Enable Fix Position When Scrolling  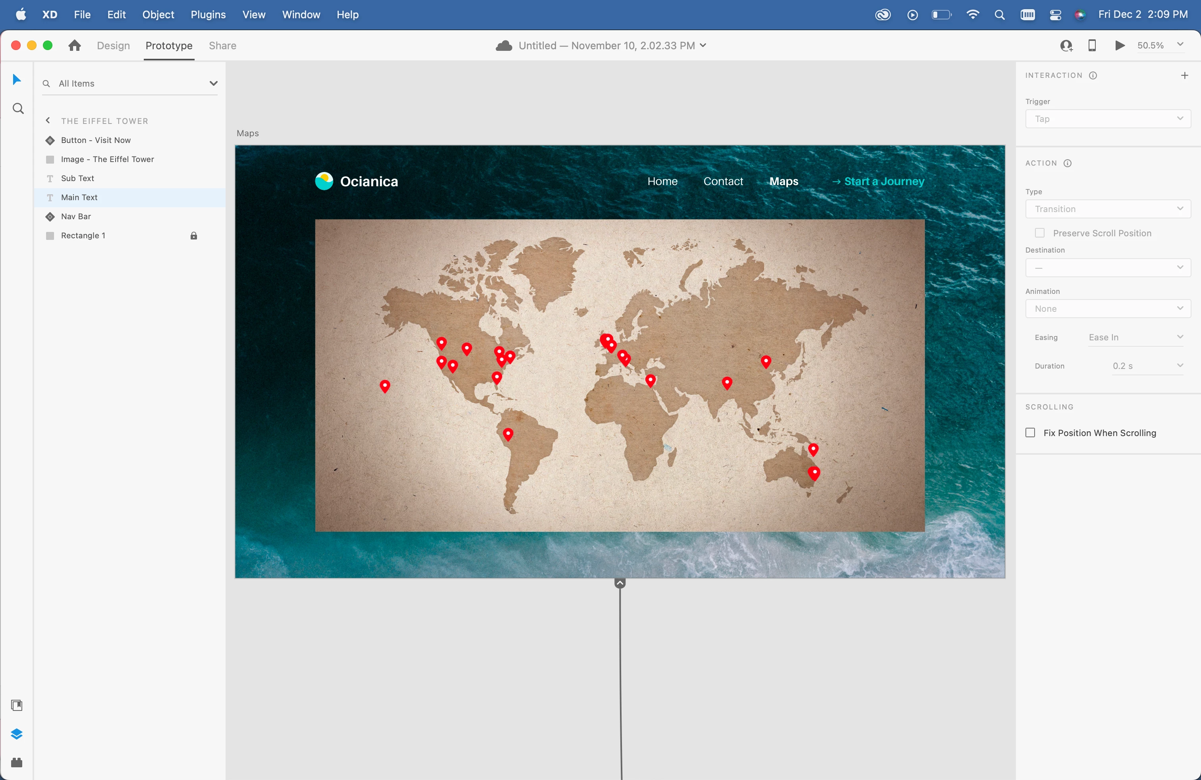click(1031, 433)
